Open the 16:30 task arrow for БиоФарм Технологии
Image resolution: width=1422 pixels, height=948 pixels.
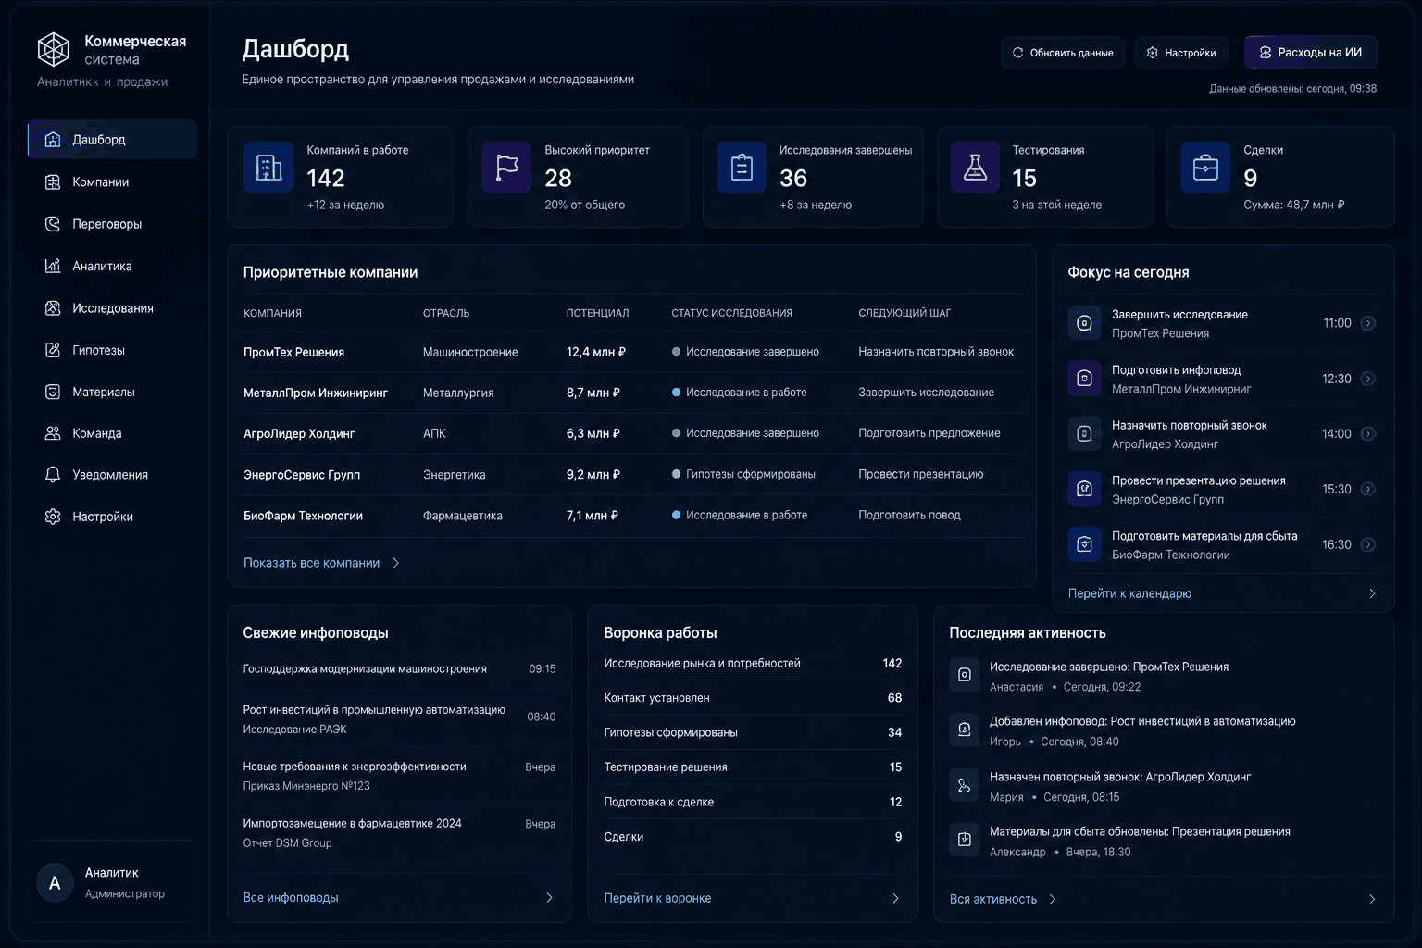click(1368, 545)
